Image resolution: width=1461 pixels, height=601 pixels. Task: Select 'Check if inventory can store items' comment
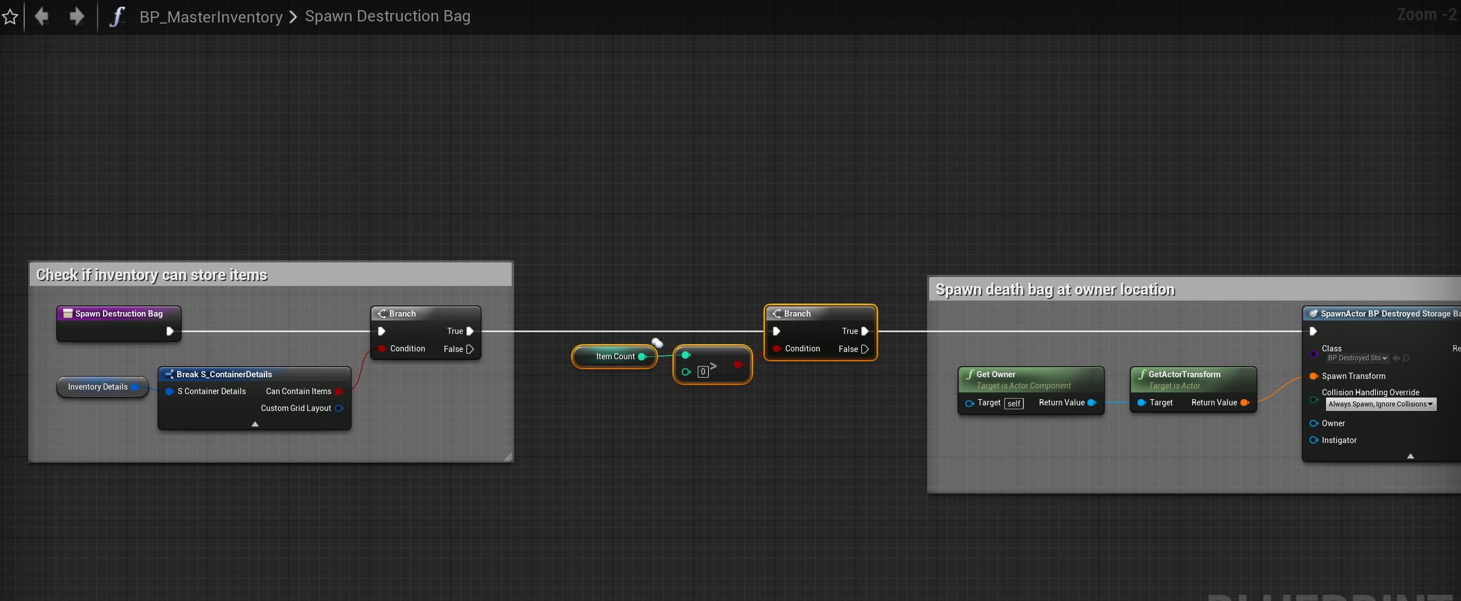tap(151, 275)
